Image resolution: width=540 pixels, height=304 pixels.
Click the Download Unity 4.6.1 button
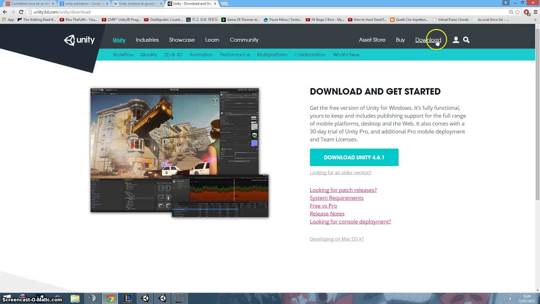tap(354, 157)
